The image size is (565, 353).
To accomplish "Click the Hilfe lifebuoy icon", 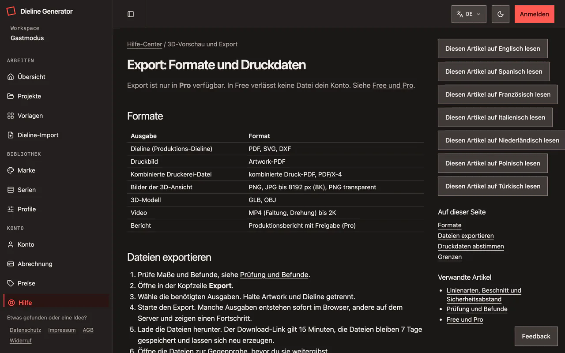I will click(11, 303).
